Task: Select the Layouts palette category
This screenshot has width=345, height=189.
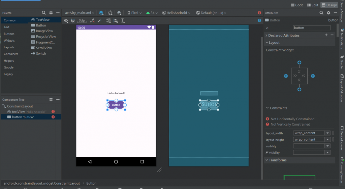Action: (x=9, y=47)
